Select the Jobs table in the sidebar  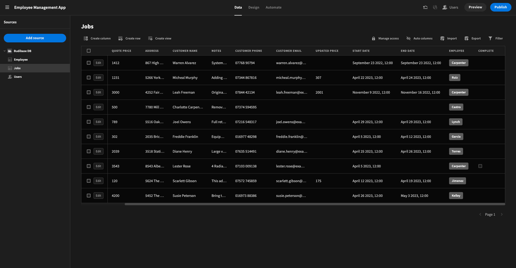click(35, 68)
